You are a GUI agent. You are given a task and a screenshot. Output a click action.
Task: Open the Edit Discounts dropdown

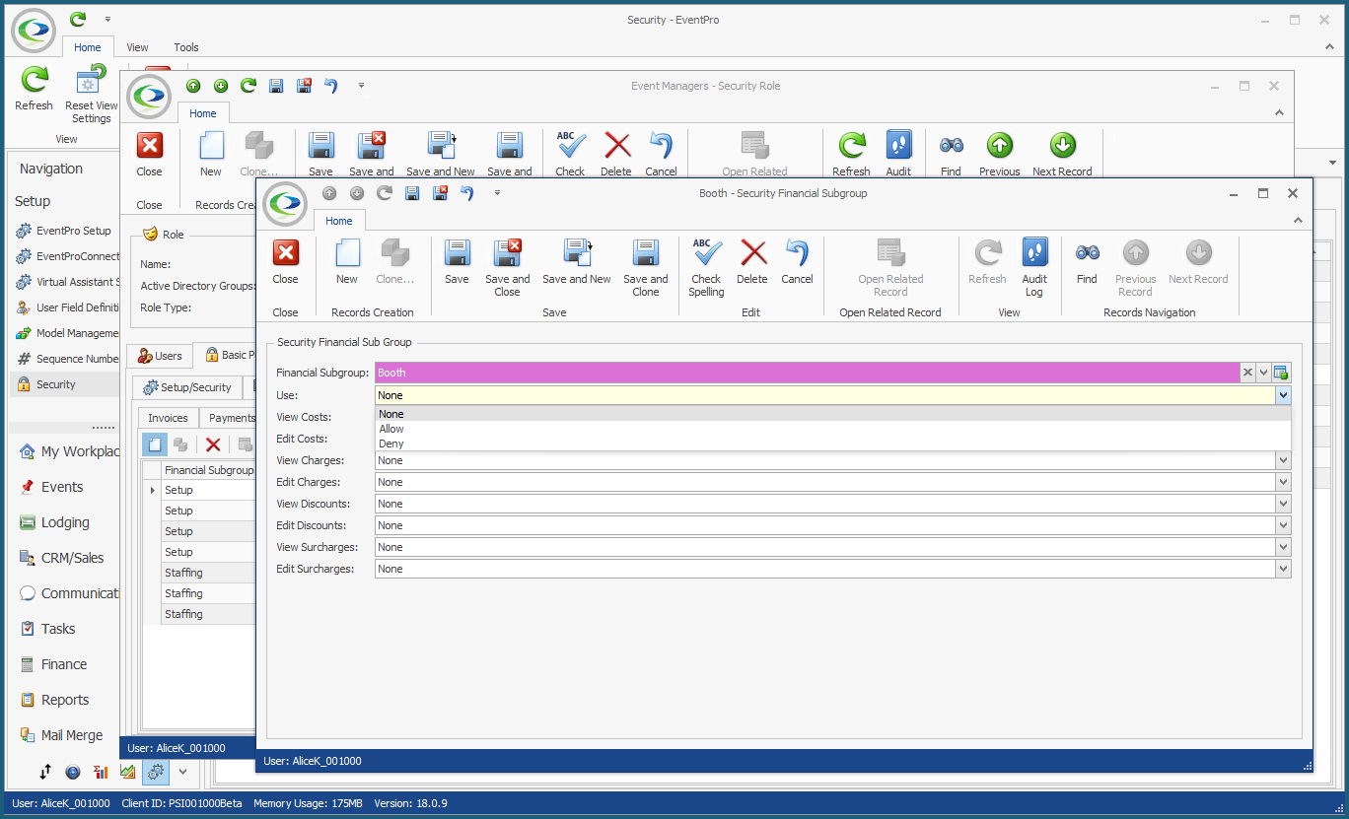(x=1283, y=525)
